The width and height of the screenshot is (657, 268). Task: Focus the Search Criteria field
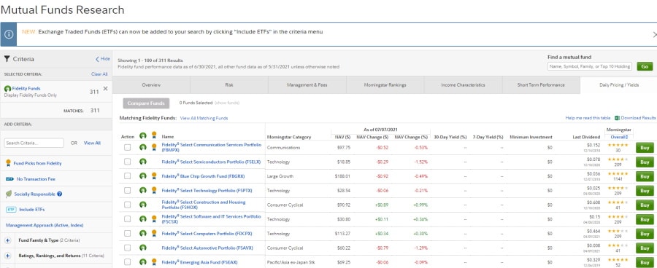[34, 143]
